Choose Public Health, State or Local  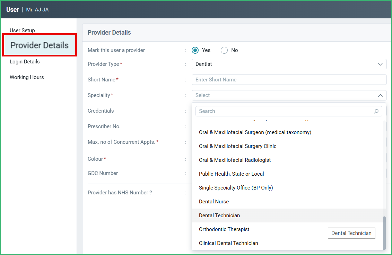[287, 174]
